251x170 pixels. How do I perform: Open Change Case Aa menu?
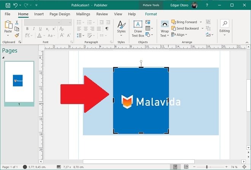(52, 35)
